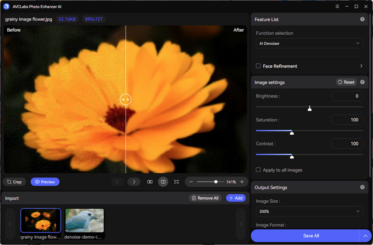Click the Remove All button
This screenshot has width=373, height=245.
click(x=205, y=198)
